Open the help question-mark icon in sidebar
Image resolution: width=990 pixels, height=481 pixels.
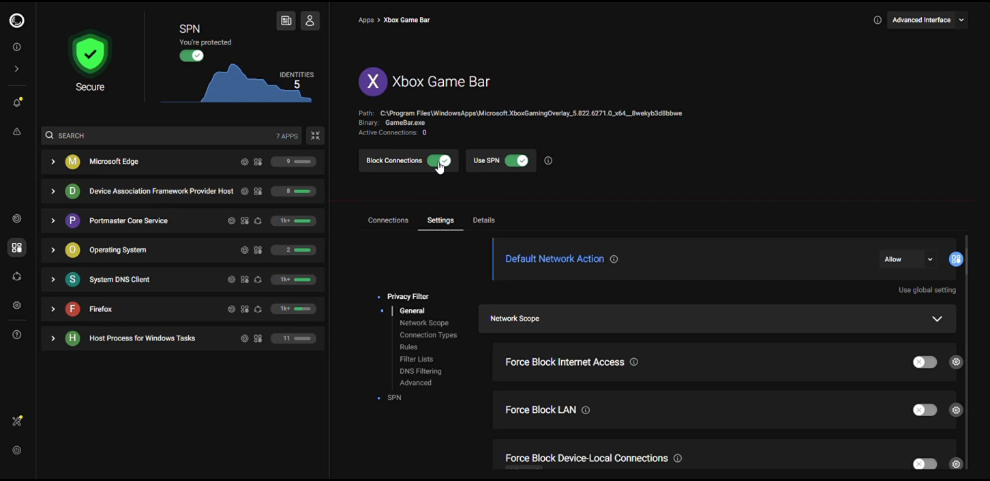(x=17, y=335)
